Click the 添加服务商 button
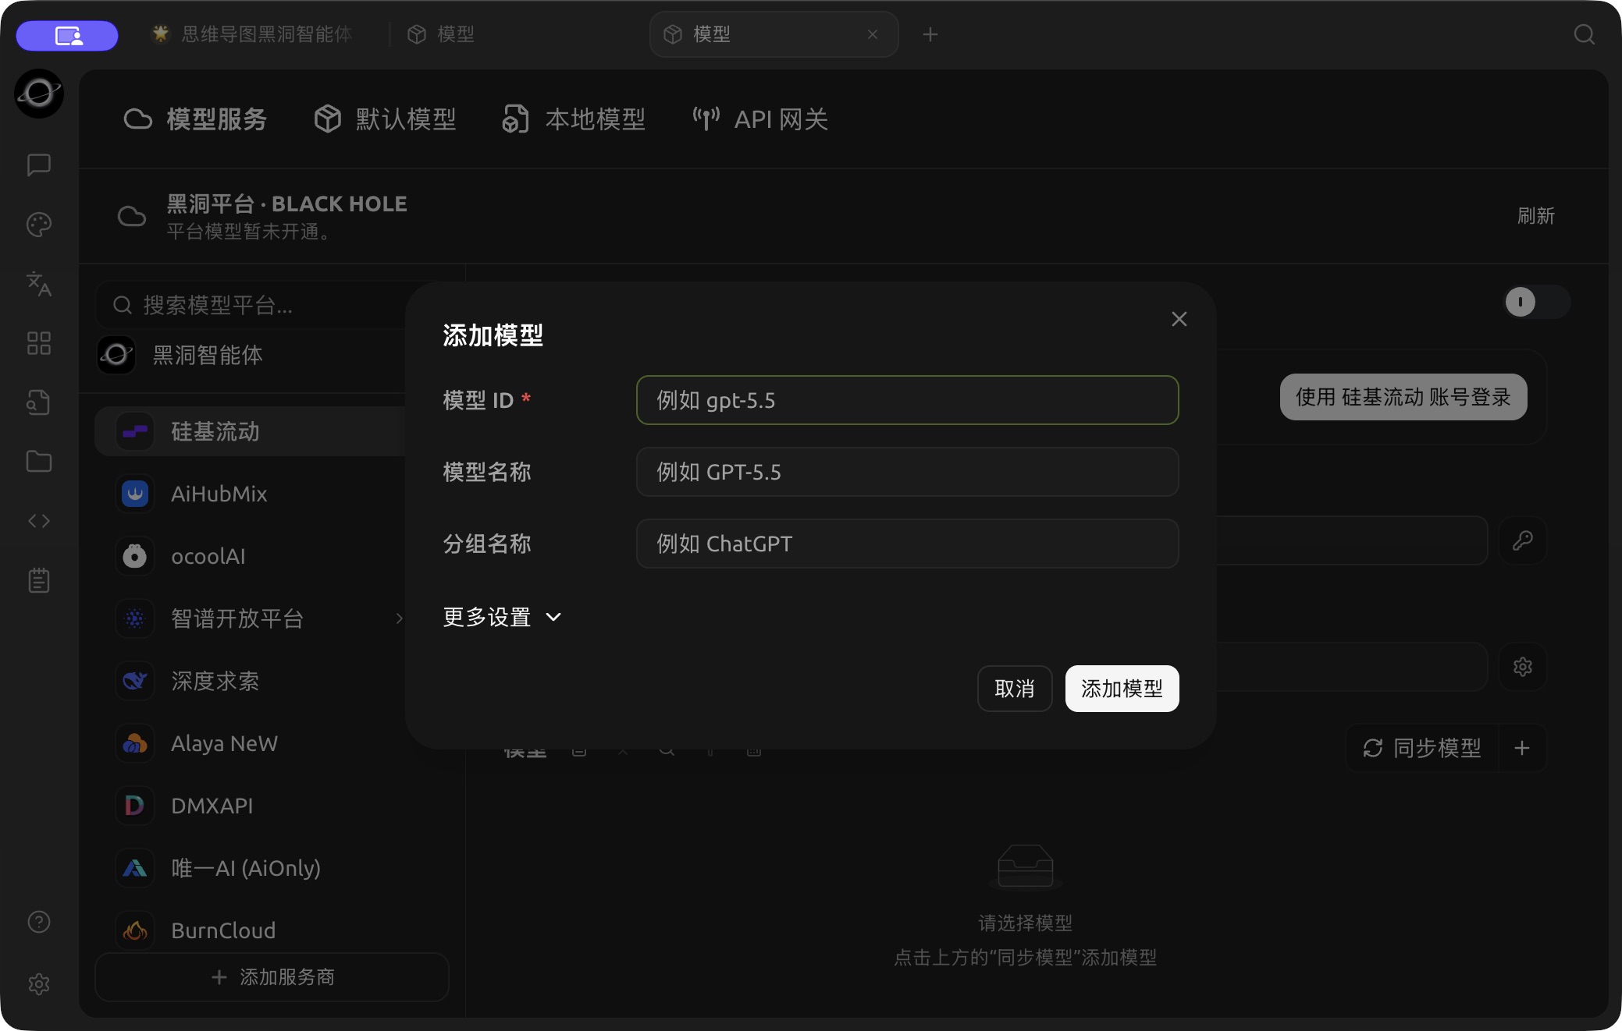 [x=272, y=977]
